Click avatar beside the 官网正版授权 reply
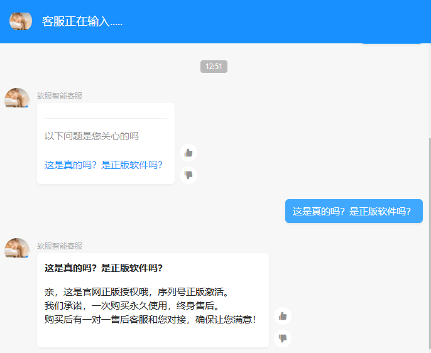 (17, 247)
